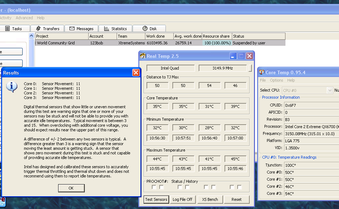Click the Transfers tab arrows icon
The height and width of the screenshot is (209, 339).
click(x=38, y=28)
